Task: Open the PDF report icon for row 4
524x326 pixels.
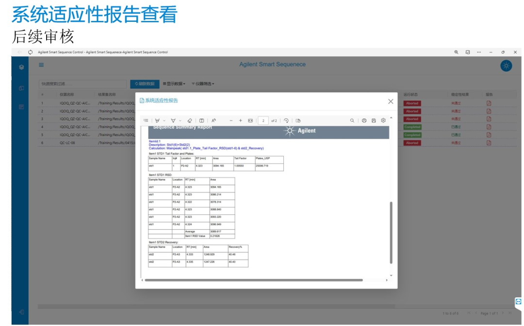Action: [489, 127]
